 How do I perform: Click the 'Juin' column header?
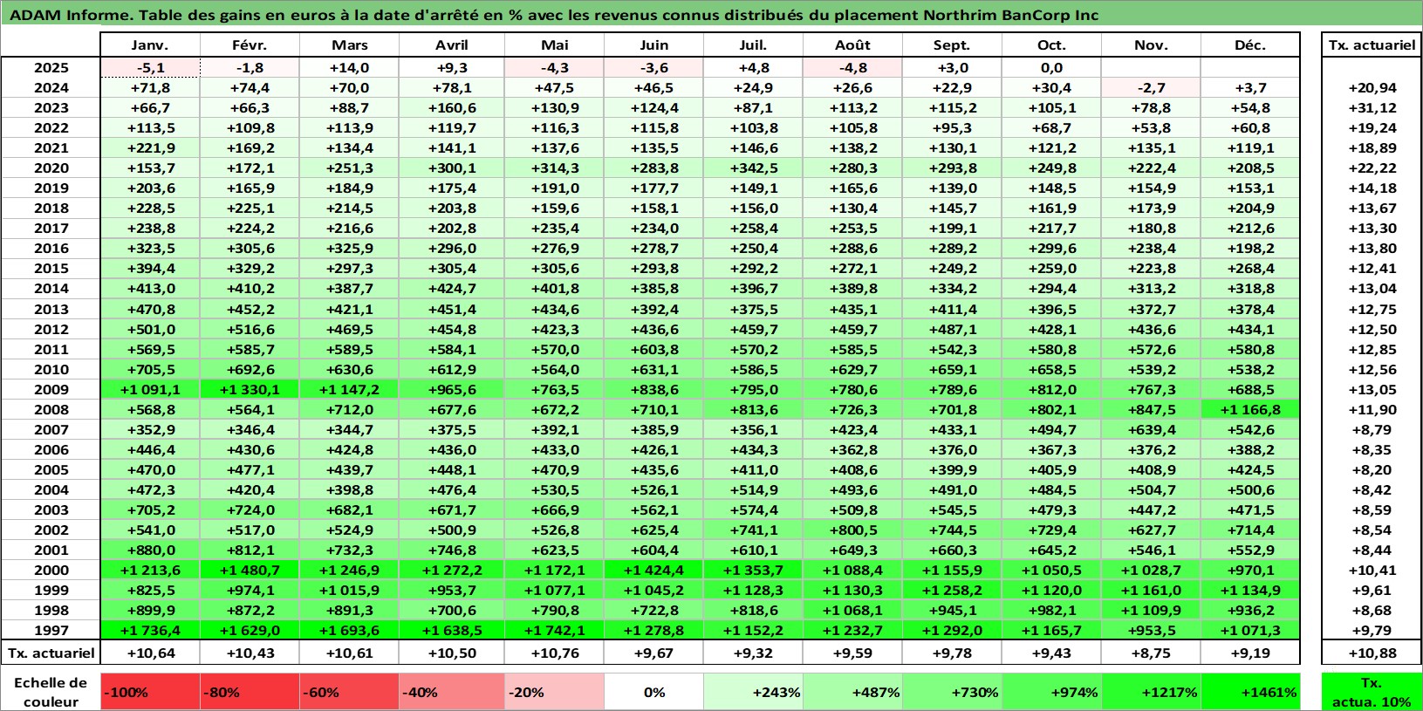point(653,45)
